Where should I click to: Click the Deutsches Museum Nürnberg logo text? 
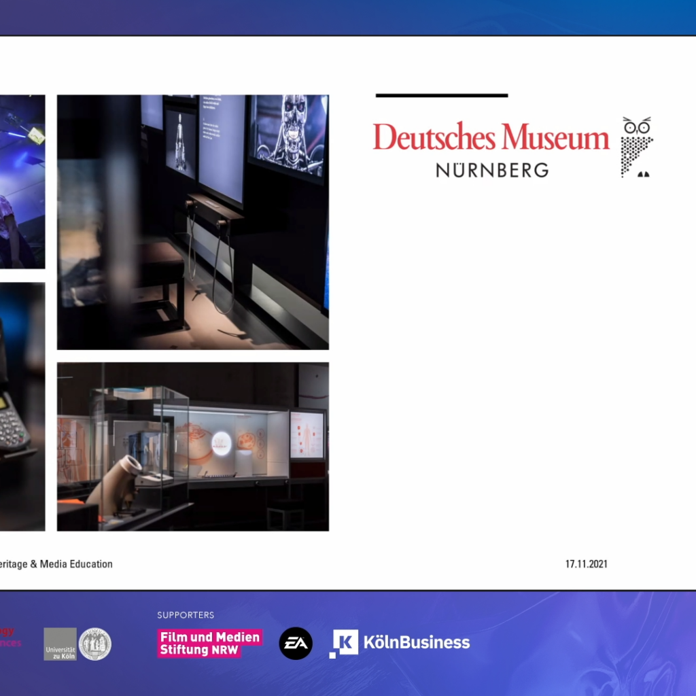pos(491,149)
